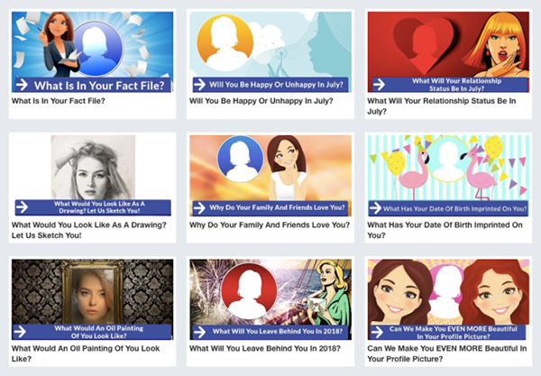Click arrow icon on Relationship Status banner

379,85
